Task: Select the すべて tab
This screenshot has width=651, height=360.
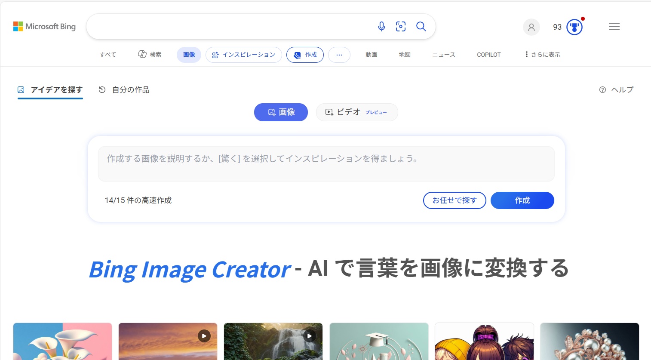Action: pos(108,55)
